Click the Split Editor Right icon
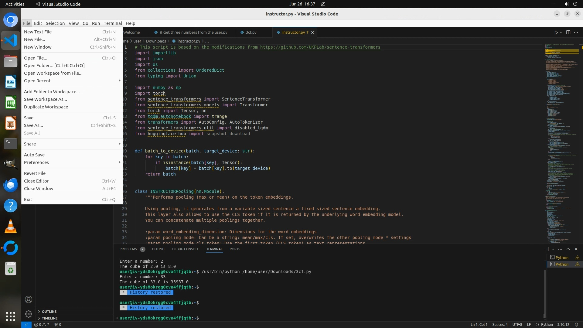The height and width of the screenshot is (328, 583). 568,32
